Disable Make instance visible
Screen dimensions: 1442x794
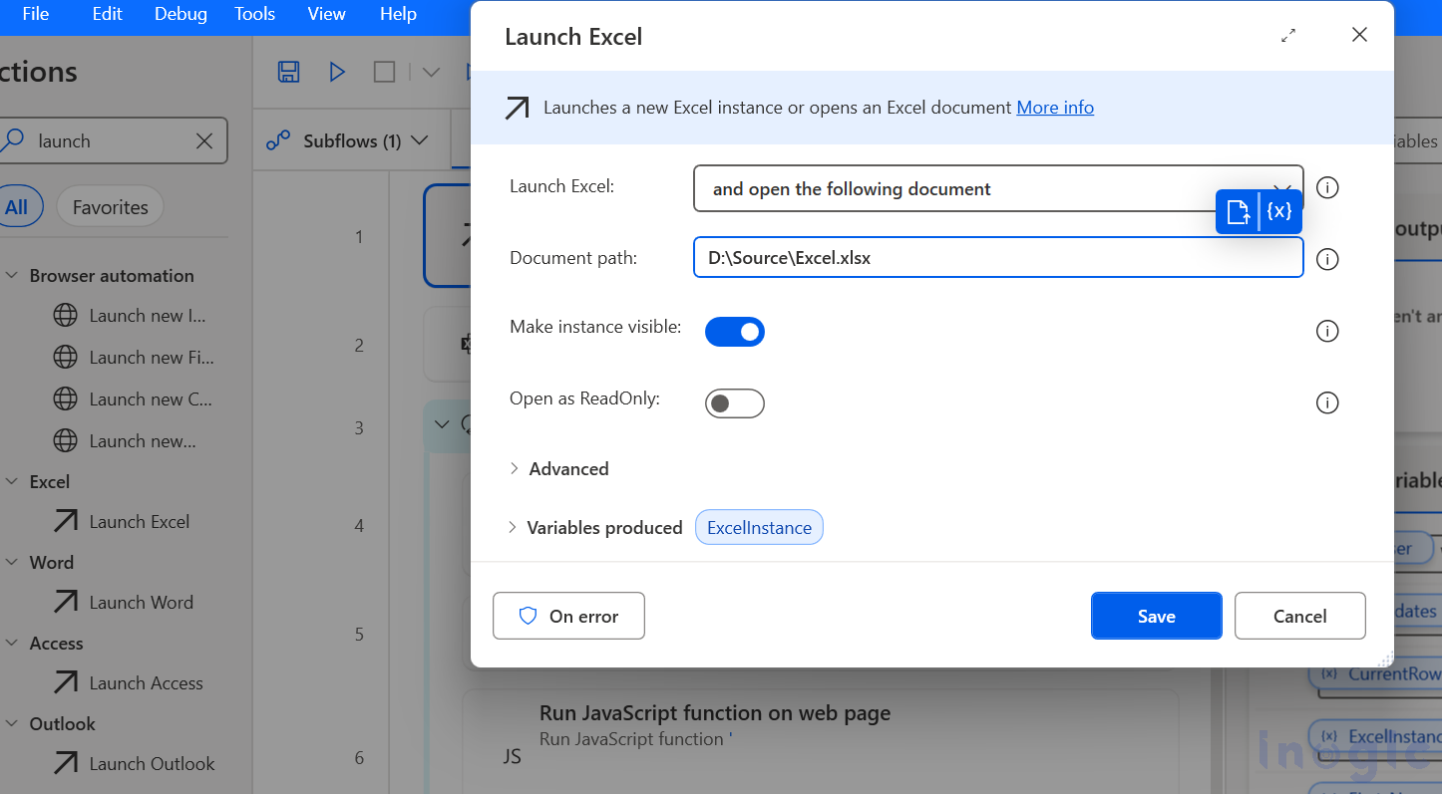point(735,331)
